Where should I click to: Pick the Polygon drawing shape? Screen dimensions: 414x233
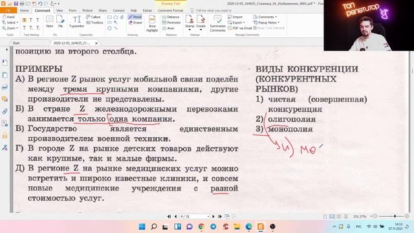[109, 28]
